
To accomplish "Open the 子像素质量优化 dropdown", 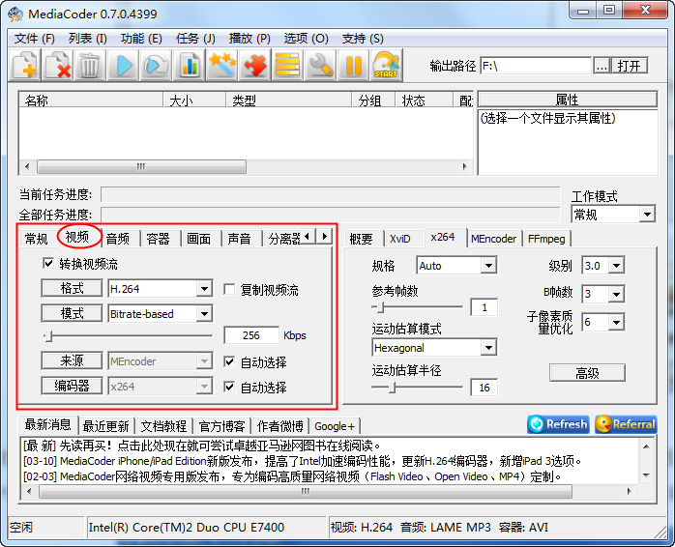I will tap(616, 322).
